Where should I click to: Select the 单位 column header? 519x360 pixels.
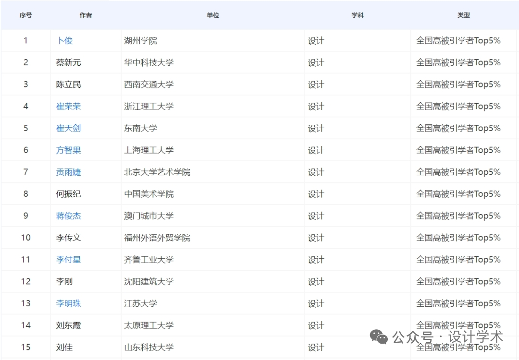tap(213, 15)
